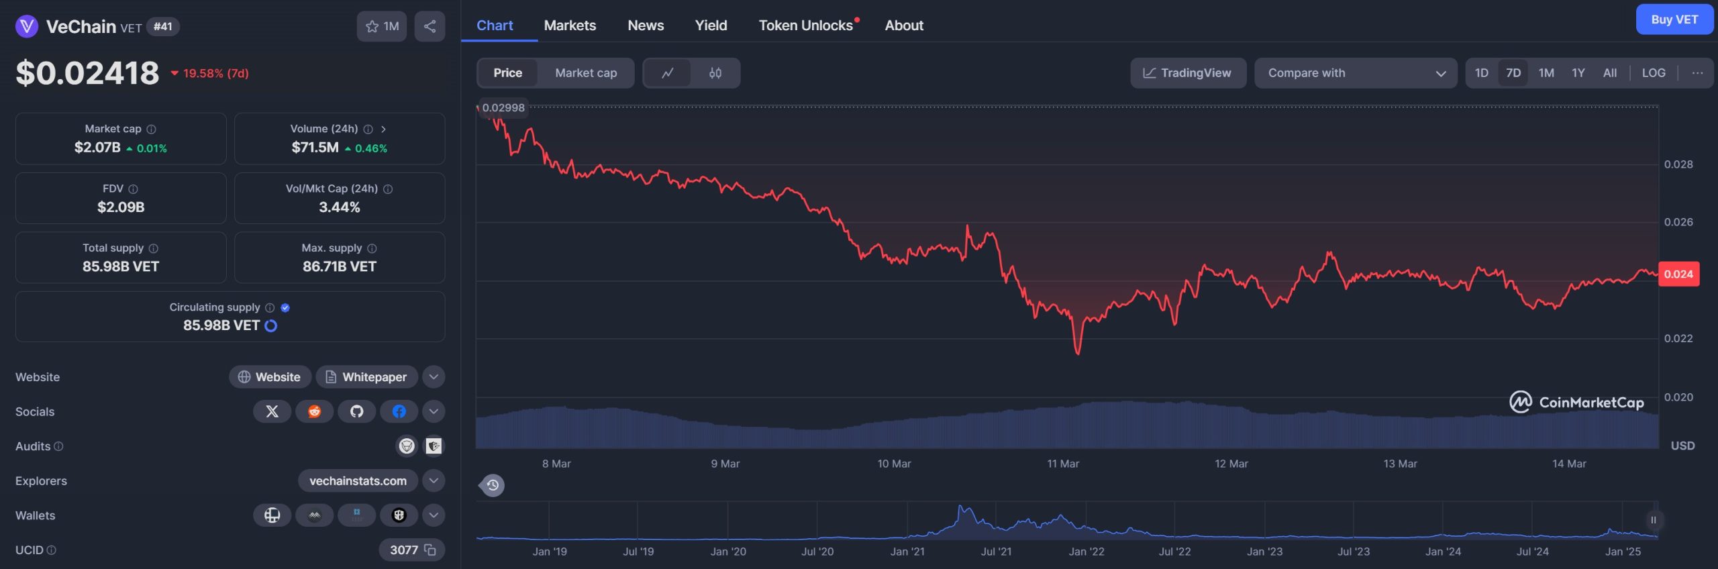The image size is (1718, 569).
Task: Click the verified circulating supply badge
Action: point(285,307)
